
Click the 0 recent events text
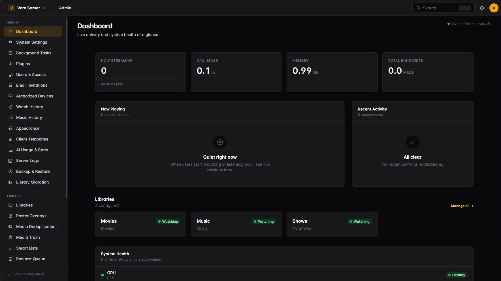pyautogui.click(x=370, y=115)
